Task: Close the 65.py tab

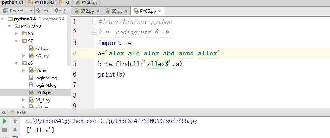Action: [126, 11]
